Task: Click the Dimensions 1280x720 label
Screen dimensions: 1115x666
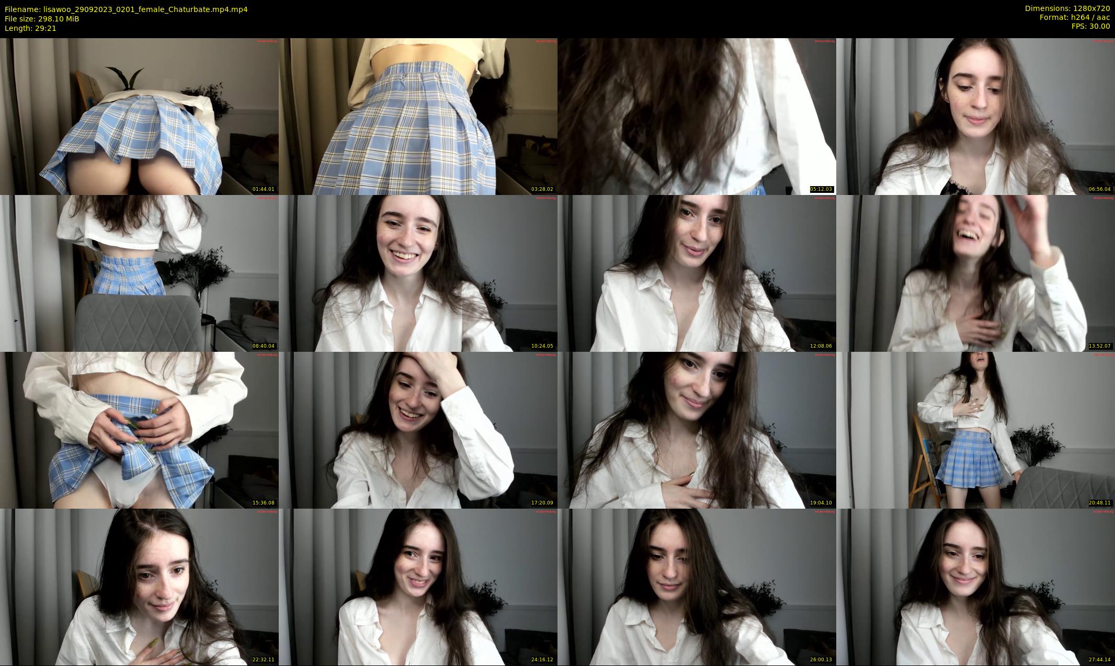Action: click(1067, 8)
